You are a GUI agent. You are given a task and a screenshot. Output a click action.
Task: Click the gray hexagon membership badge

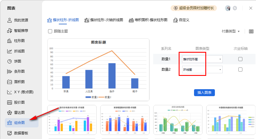pos(235,8)
